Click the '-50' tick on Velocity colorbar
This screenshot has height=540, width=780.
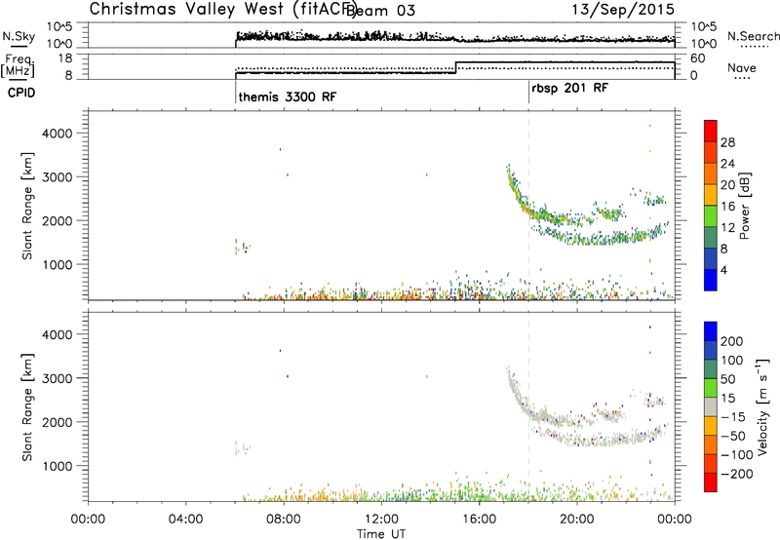tap(733, 436)
